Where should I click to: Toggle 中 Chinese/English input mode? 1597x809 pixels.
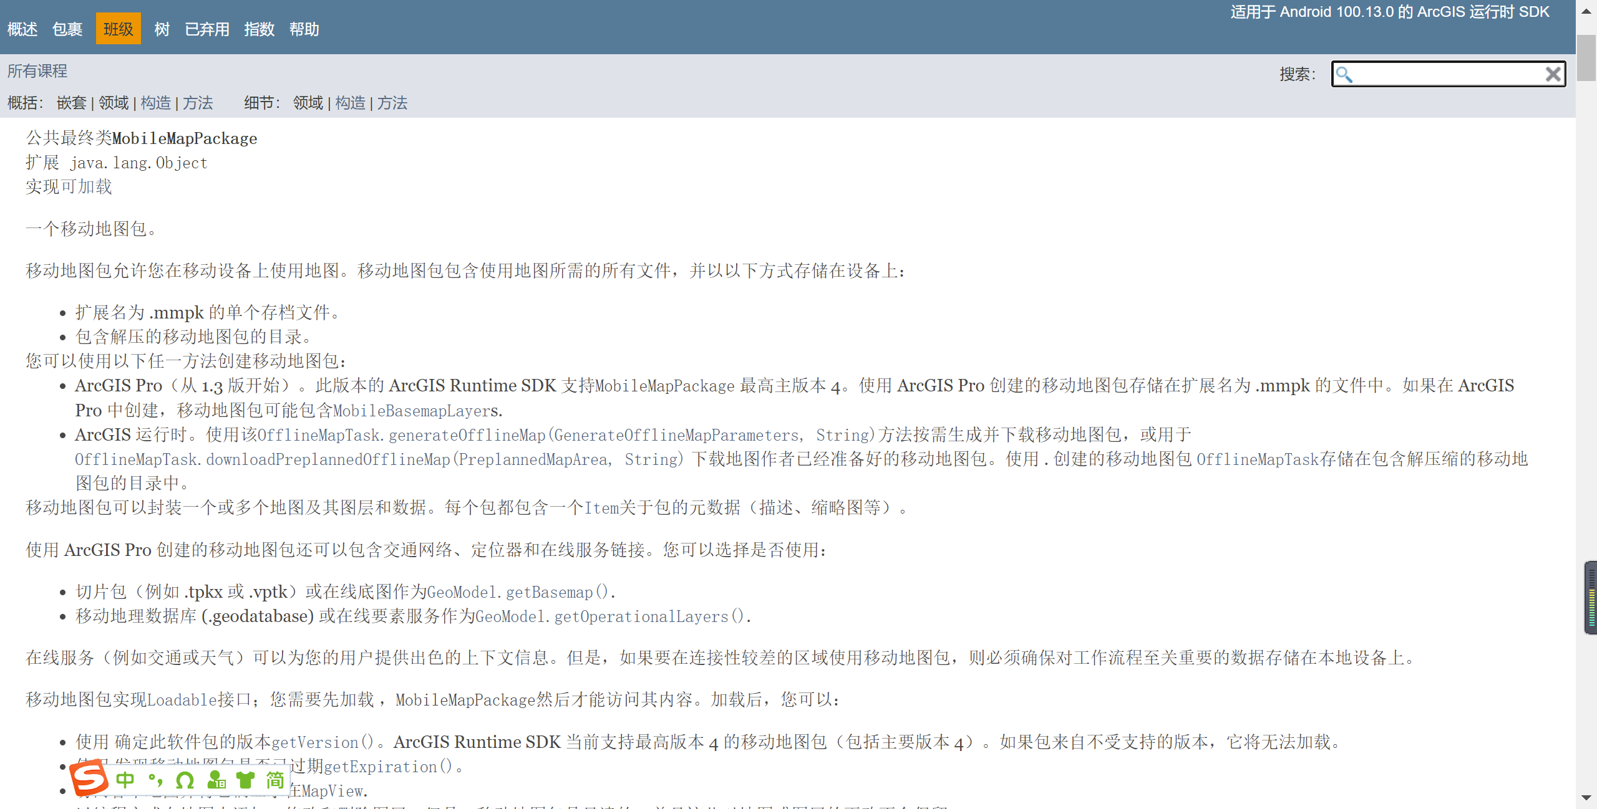click(x=125, y=780)
